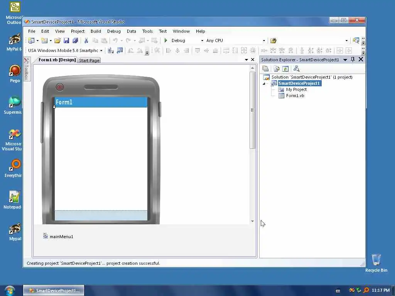Save Form1.vb with the floppy disk icon
The width and height of the screenshot is (395, 296).
click(66, 40)
